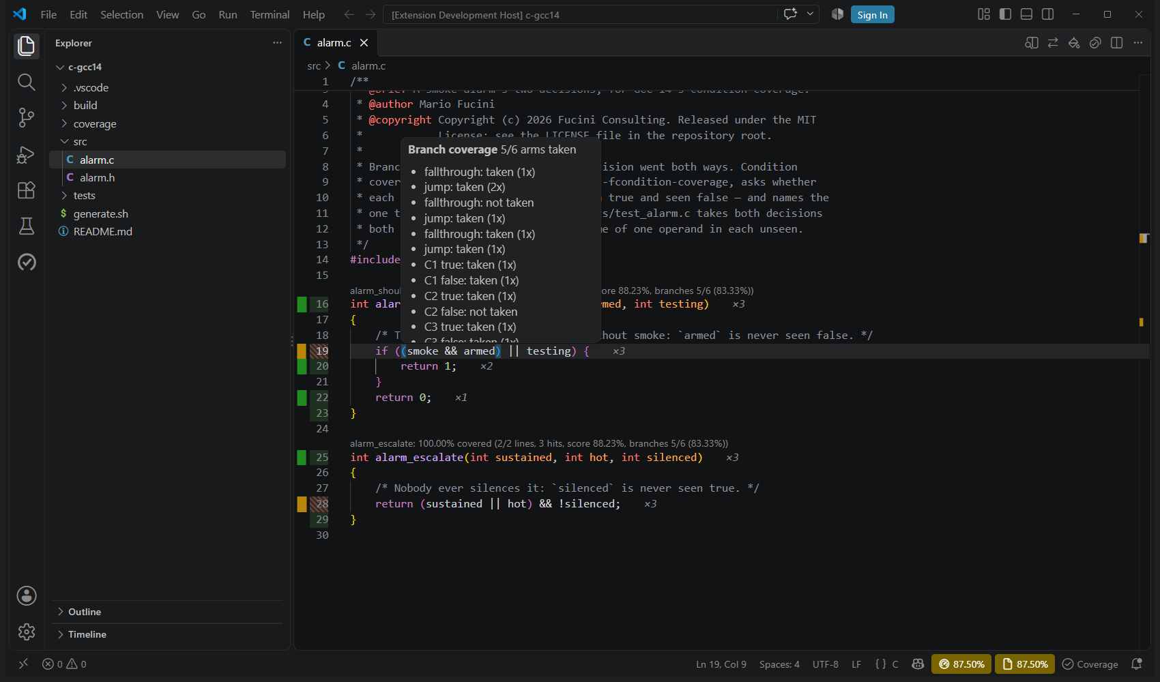Open the coverage checkmark view in activity bar

point(26,262)
